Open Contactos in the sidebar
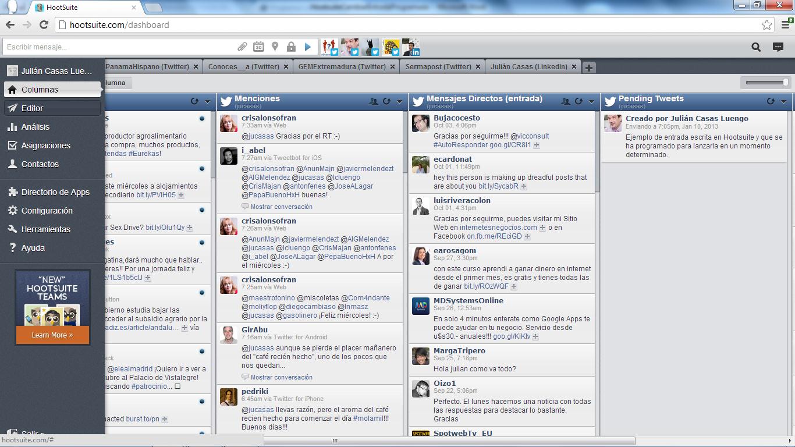 [x=52, y=164]
